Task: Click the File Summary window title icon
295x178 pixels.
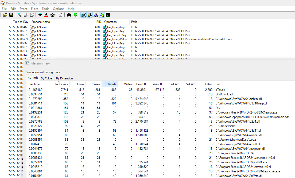Action: [x=27, y=63]
